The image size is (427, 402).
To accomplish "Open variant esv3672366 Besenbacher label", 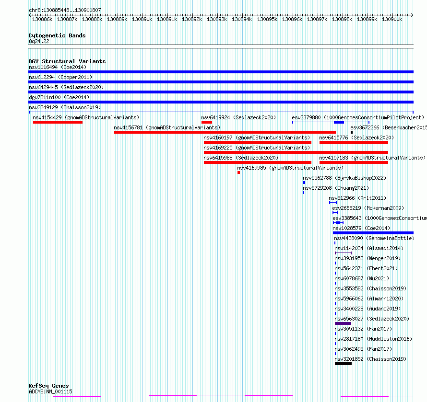I will coord(389,127).
